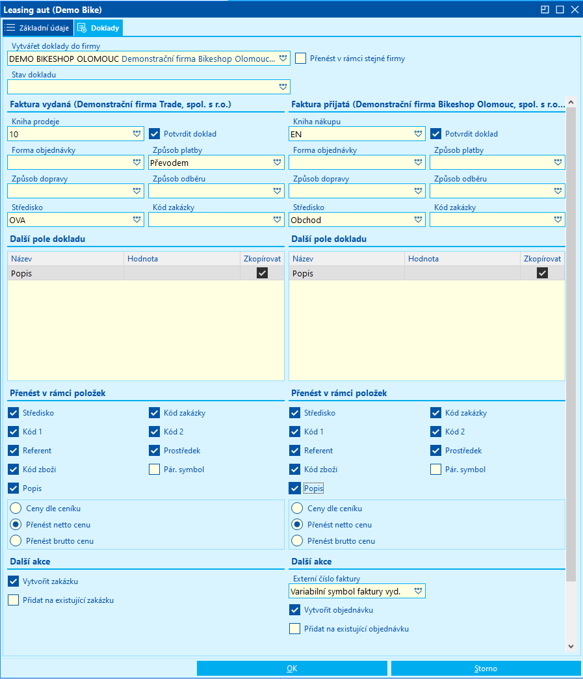The image size is (583, 679).
Task: Uncheck Kód 2 in the left section
Action: tap(155, 432)
